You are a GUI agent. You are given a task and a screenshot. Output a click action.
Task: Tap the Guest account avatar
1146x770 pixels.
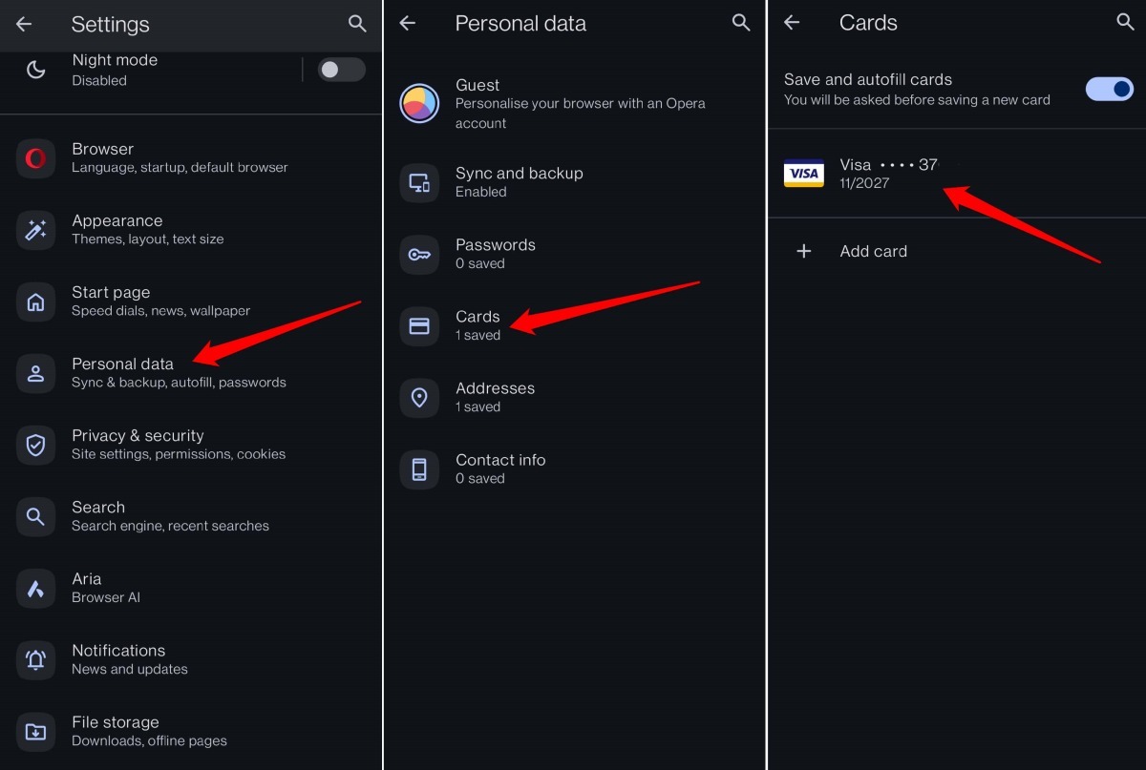point(419,103)
